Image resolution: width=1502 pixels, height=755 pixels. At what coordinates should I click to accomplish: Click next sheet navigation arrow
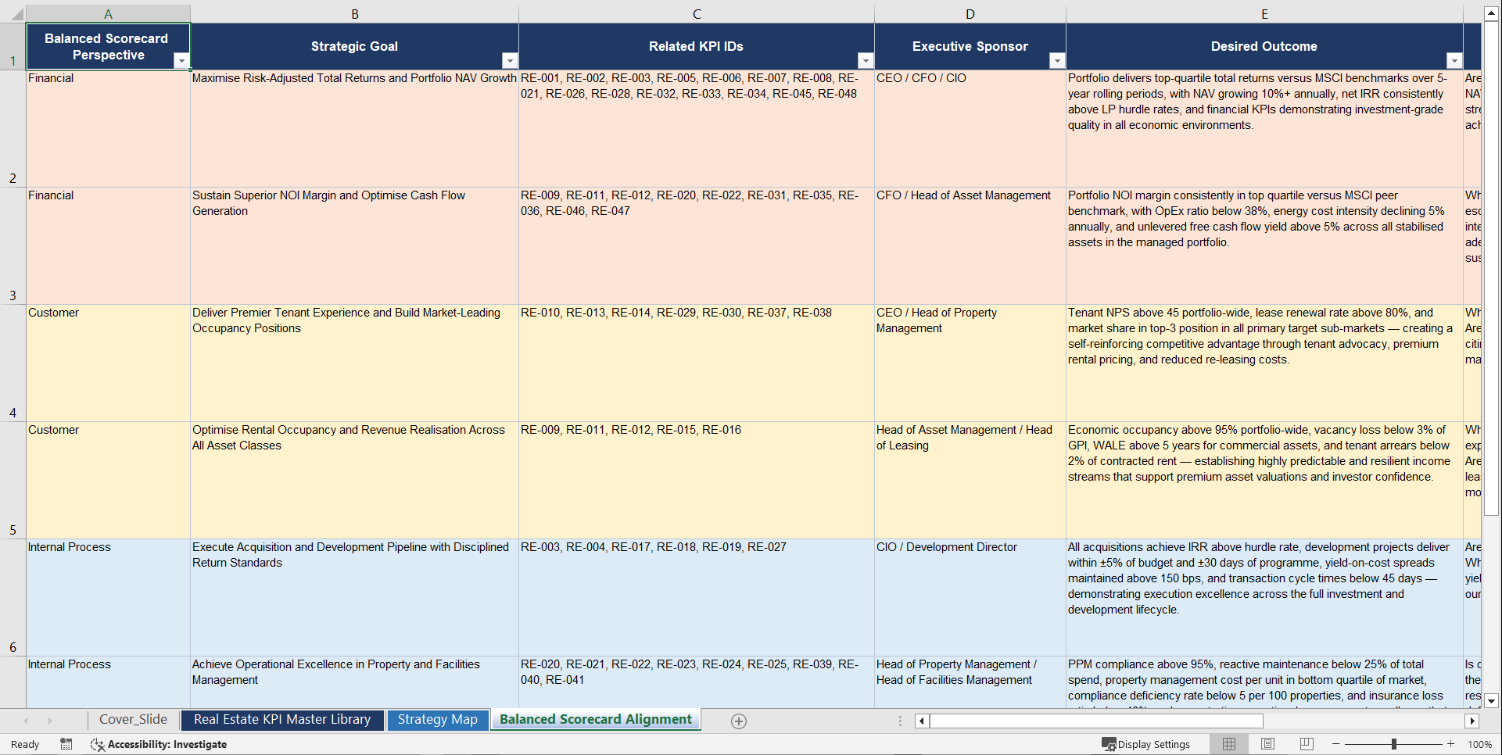click(x=50, y=721)
